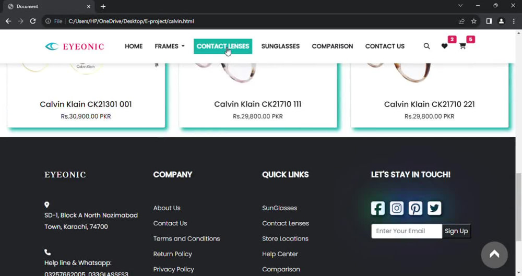This screenshot has width=522, height=276.
Task: Visit the Instagram icon in footer
Action: pyautogui.click(x=397, y=208)
